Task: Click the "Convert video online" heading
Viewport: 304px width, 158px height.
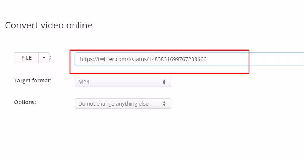Action: [x=49, y=25]
